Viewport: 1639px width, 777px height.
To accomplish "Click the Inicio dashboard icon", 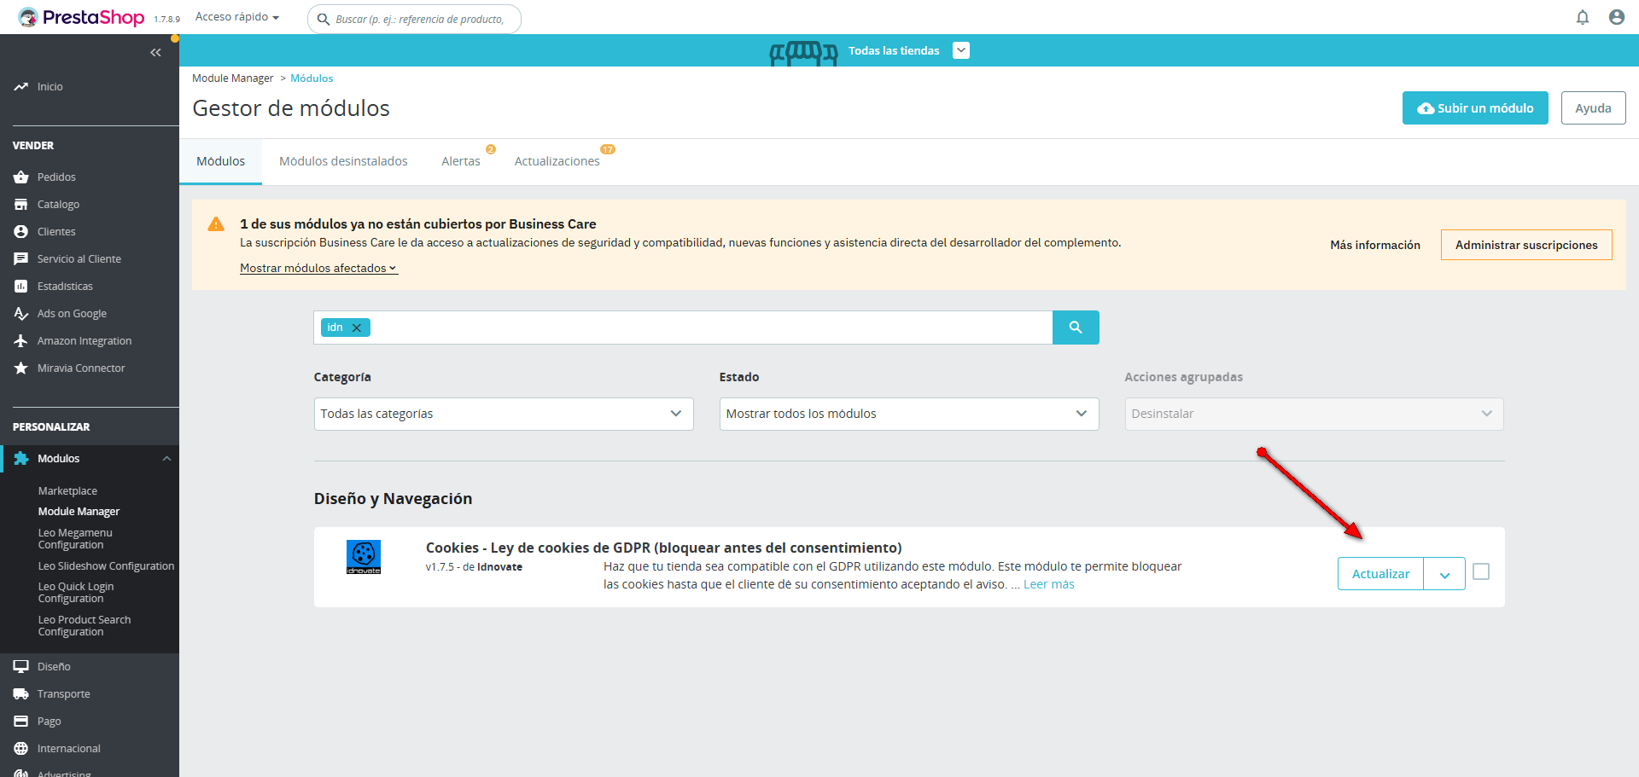I will pos(21,87).
